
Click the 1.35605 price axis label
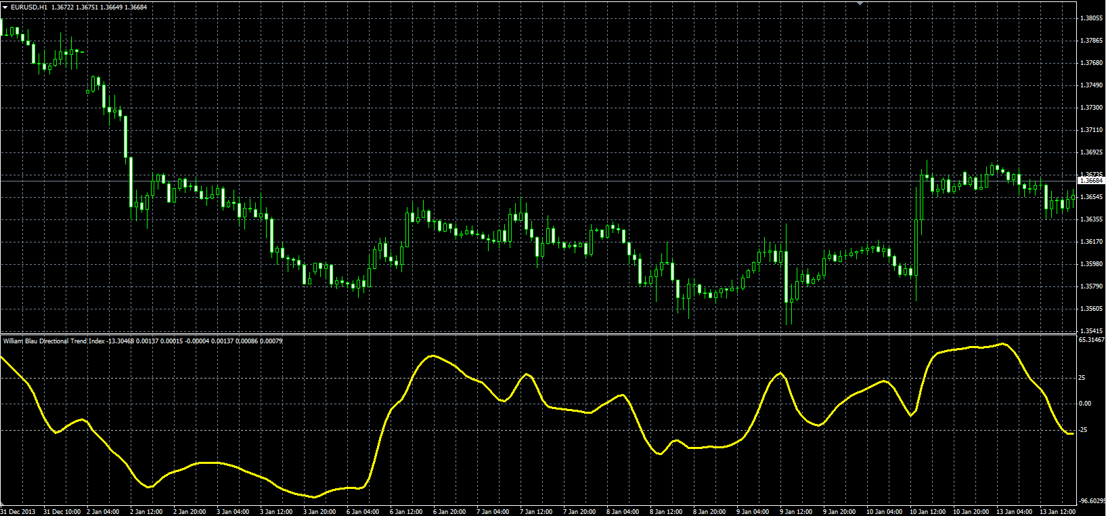pyautogui.click(x=1092, y=309)
